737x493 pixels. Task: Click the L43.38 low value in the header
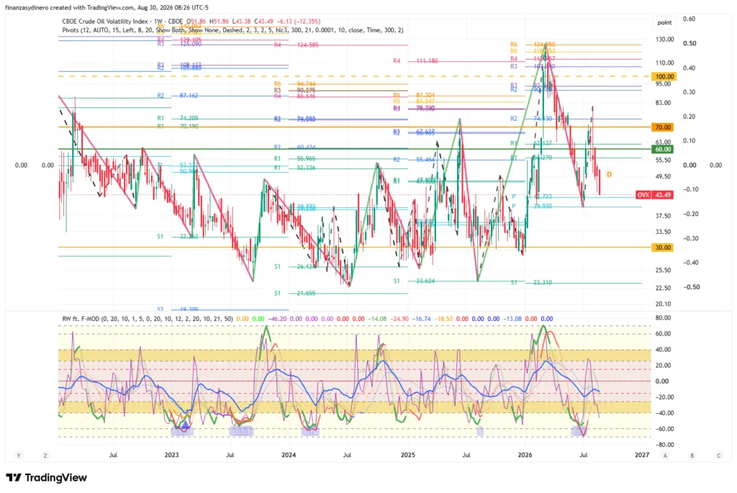(x=242, y=21)
